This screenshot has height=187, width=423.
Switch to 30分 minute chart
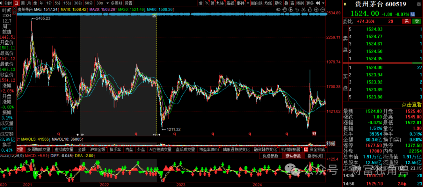[x=78, y=3]
